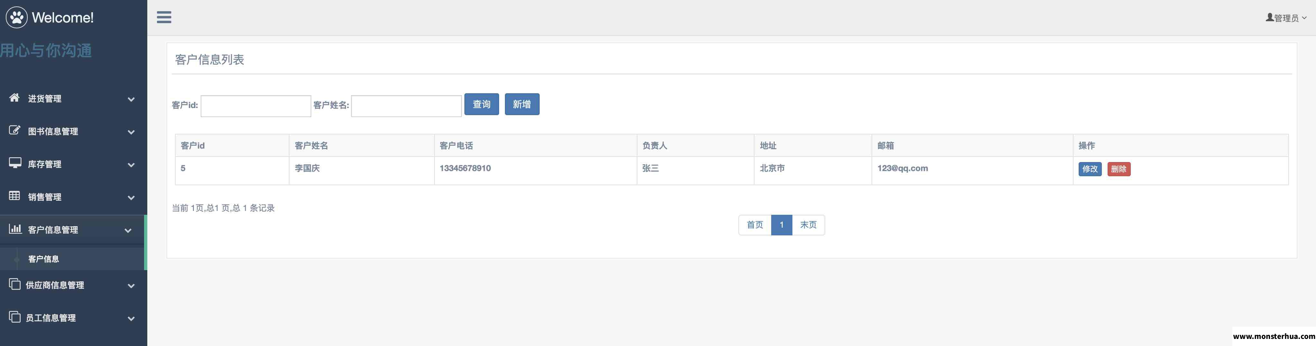
Task: Expand the 销售管理 chevron
Action: [x=131, y=197]
